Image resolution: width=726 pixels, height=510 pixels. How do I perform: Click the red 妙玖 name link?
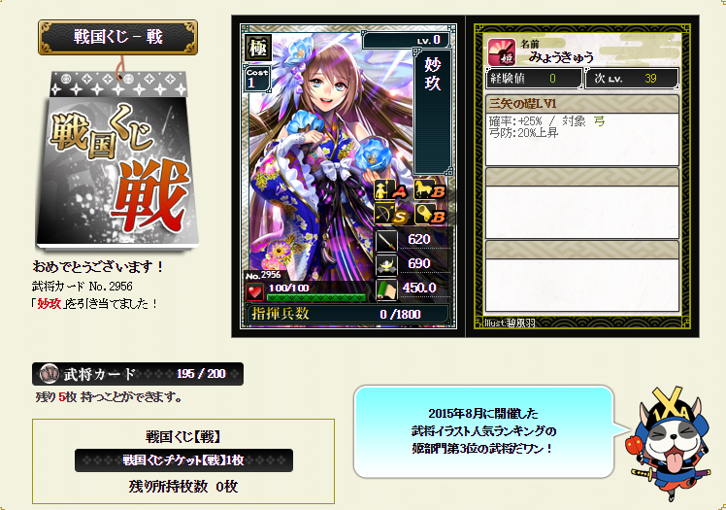[49, 304]
